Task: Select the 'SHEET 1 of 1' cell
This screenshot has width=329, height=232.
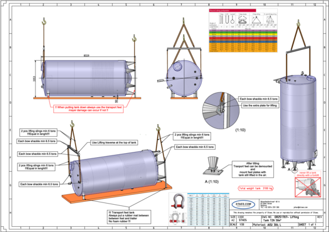Action: (310, 224)
